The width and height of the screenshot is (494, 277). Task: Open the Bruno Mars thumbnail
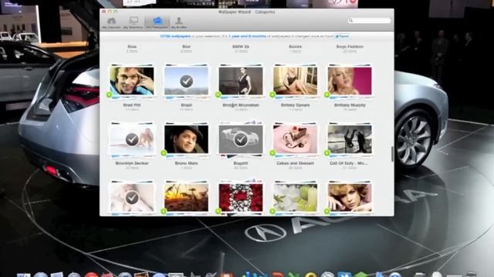(x=186, y=139)
